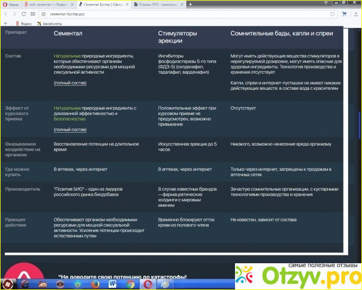Open the Яндекс bookmark

(x=23, y=23)
